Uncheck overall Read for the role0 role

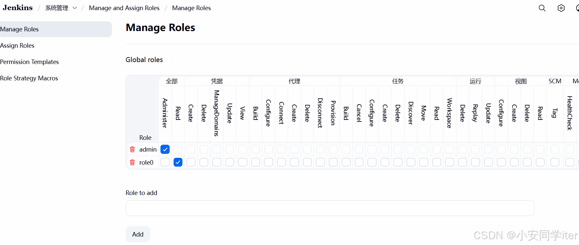(178, 162)
